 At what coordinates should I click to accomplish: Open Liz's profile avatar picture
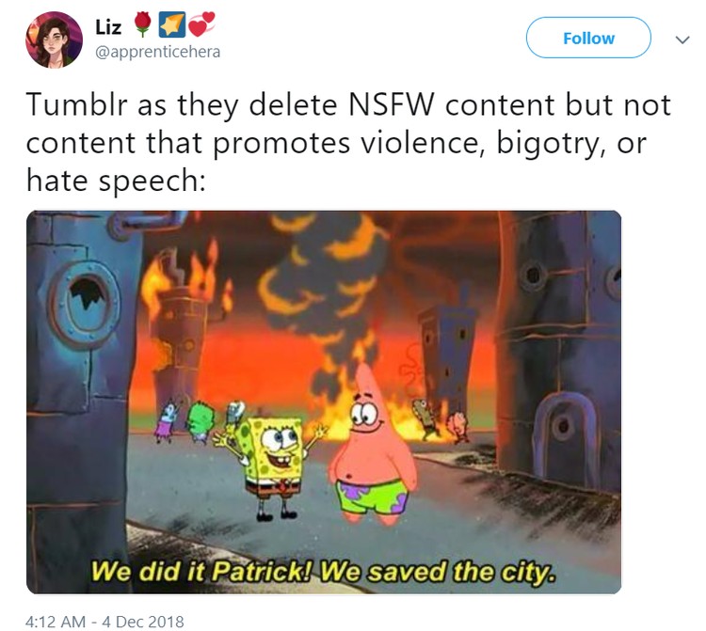(x=54, y=39)
